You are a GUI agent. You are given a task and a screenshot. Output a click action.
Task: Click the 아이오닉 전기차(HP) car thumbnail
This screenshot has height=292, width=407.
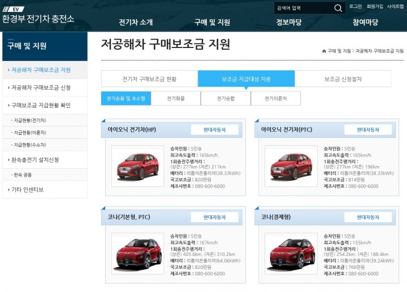(137, 166)
